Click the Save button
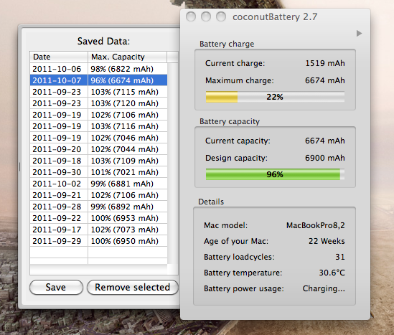The height and width of the screenshot is (335, 394). click(56, 287)
